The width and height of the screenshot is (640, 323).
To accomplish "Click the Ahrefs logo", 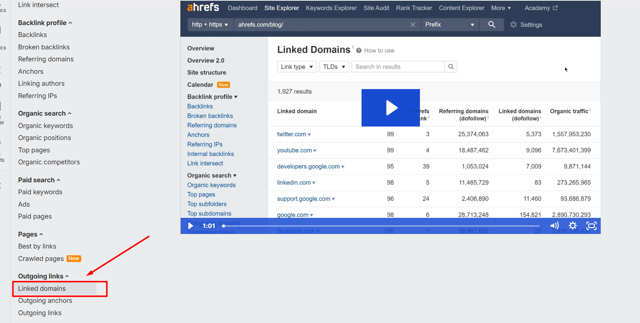I will tap(203, 7).
